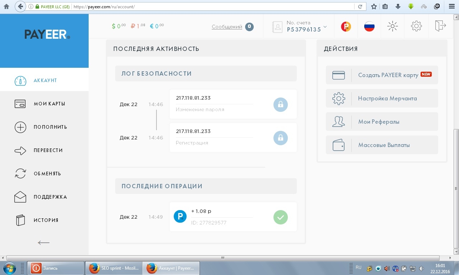The width and height of the screenshot is (459, 275).
Task: Click the horizontal scrollbar
Action: tap(223, 258)
